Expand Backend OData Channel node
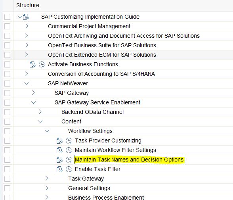This screenshot has width=233, height=200. pos(40,112)
